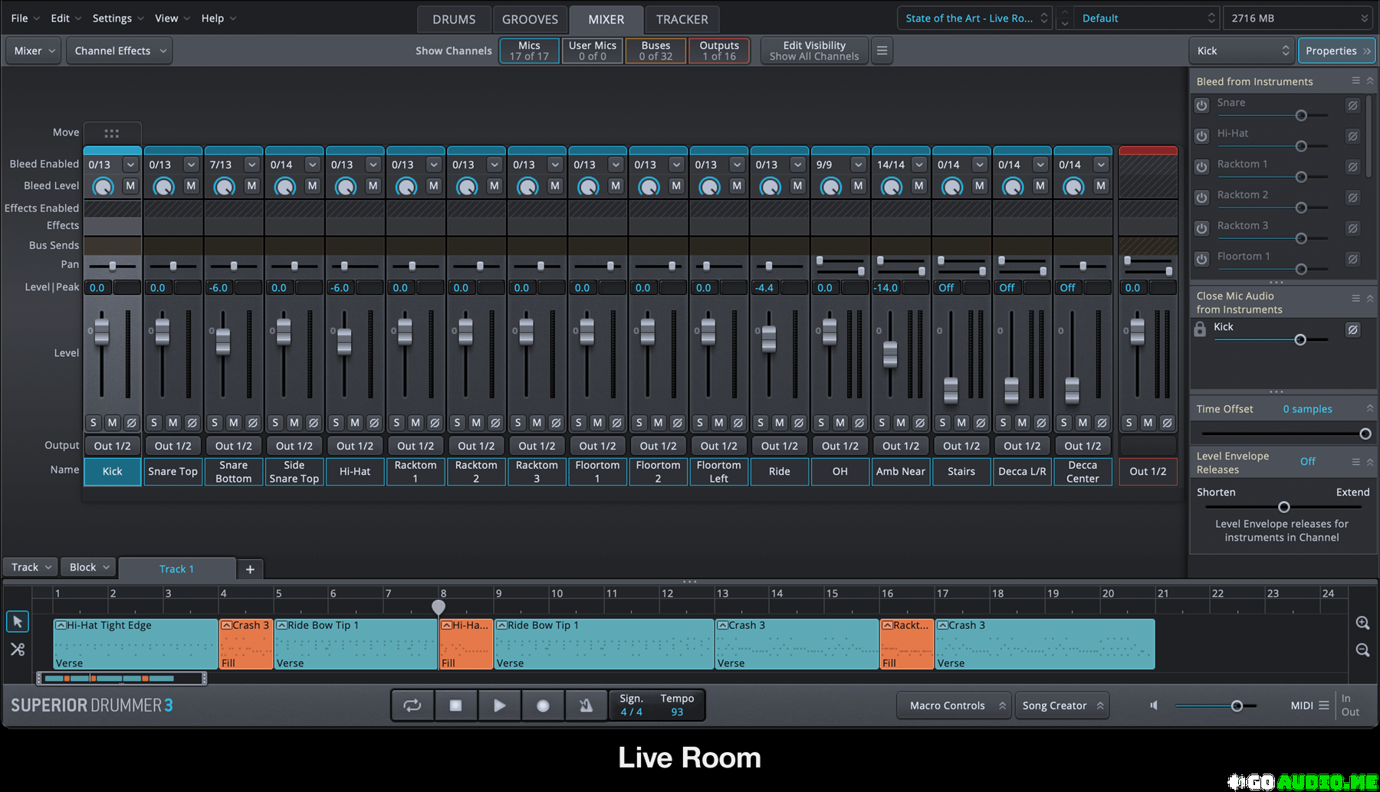The height and width of the screenshot is (792, 1380).
Task: Open the Default preset dropdown
Action: pyautogui.click(x=1147, y=18)
